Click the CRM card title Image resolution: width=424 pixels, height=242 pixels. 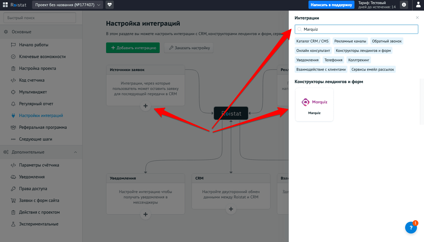[199, 178]
